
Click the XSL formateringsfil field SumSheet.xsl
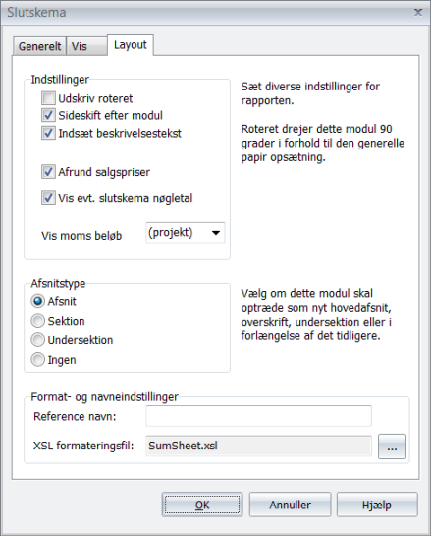[258, 446]
